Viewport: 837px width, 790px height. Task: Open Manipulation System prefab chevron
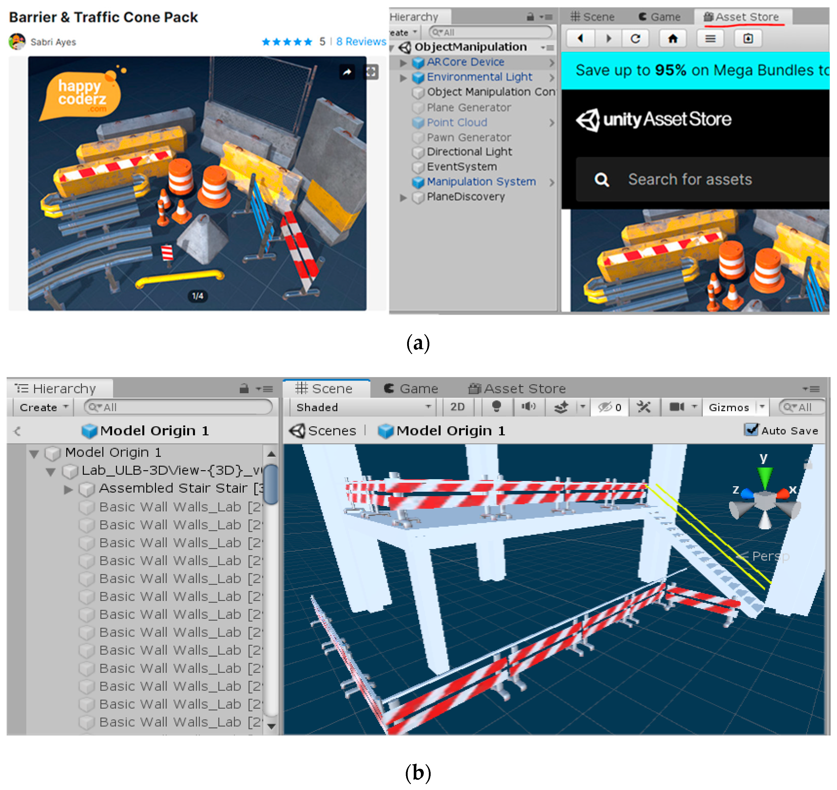552,182
